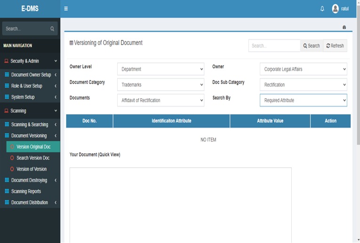Select Search Version Doc menu item
The image size is (360, 243).
click(x=33, y=158)
